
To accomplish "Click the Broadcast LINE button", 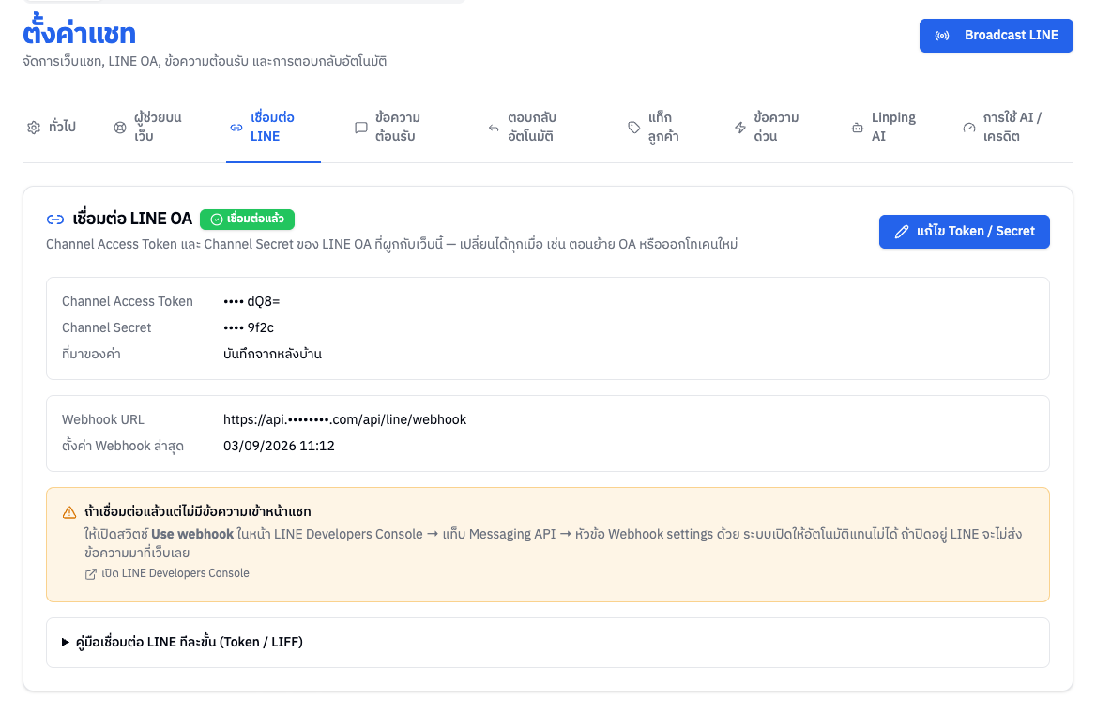I will (996, 36).
